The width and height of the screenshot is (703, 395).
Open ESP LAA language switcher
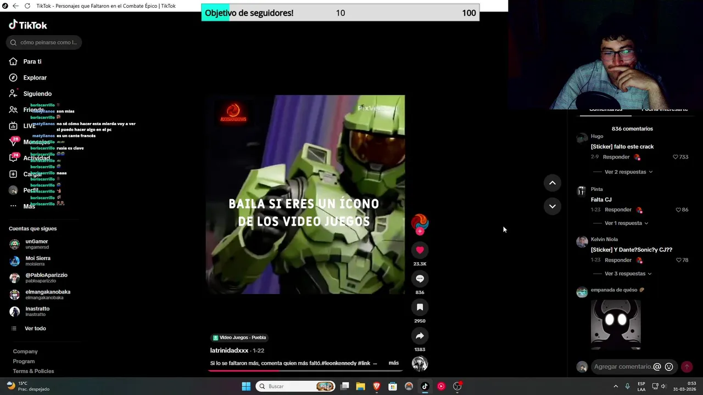pyautogui.click(x=641, y=386)
